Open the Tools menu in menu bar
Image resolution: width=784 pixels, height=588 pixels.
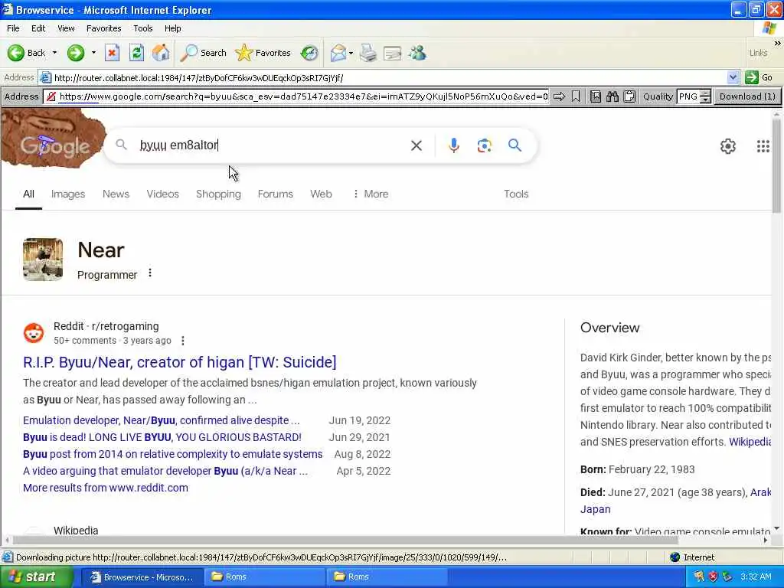[x=143, y=28]
